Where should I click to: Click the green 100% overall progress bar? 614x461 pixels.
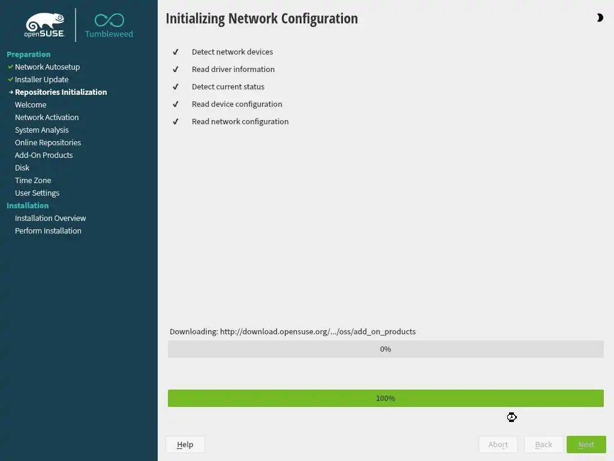click(x=386, y=398)
